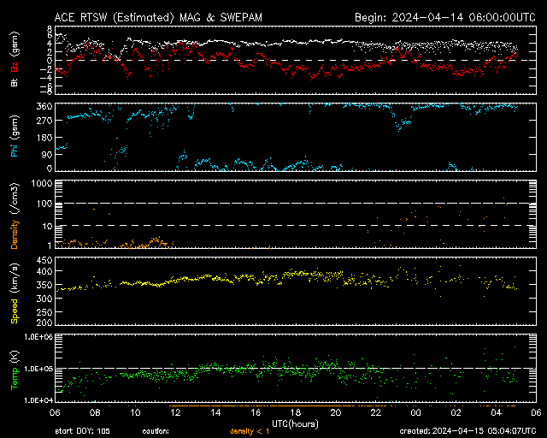Click the 04 hour label on time axis
Image resolution: width=547 pixels, height=438 pixels.
[496, 412]
